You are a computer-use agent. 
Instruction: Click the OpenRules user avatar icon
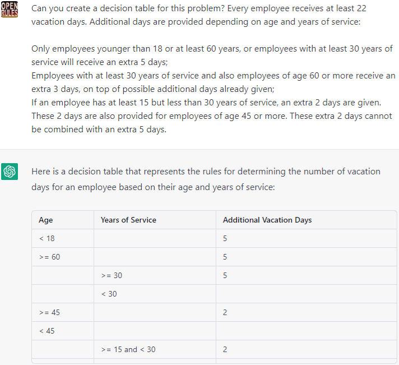(10, 10)
